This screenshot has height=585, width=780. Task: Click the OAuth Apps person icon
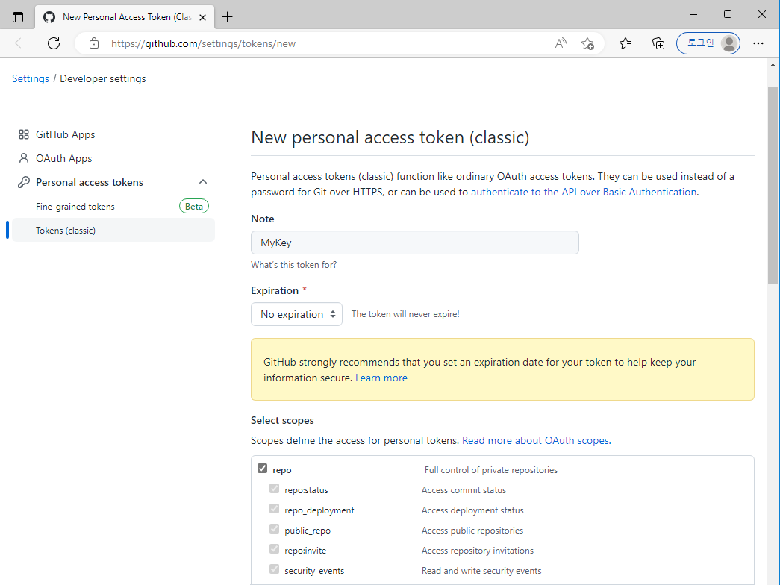coord(23,158)
